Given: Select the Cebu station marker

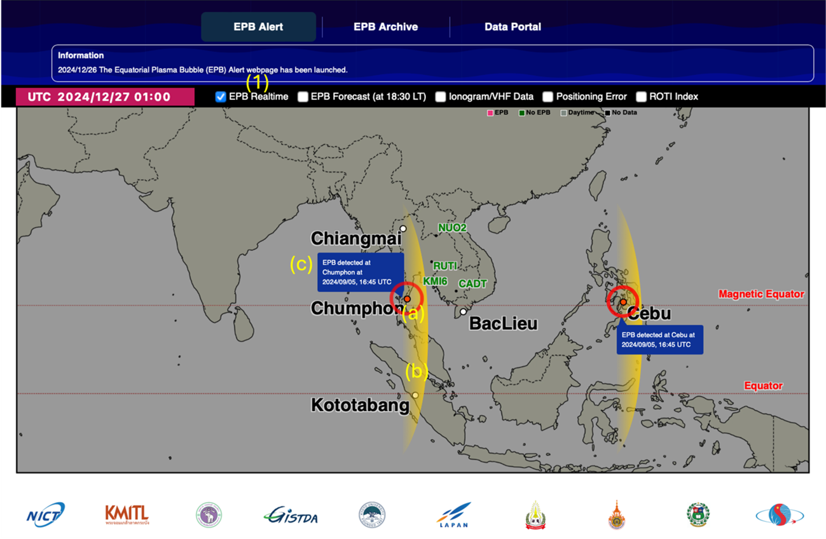Looking at the screenshot, I should click(624, 302).
